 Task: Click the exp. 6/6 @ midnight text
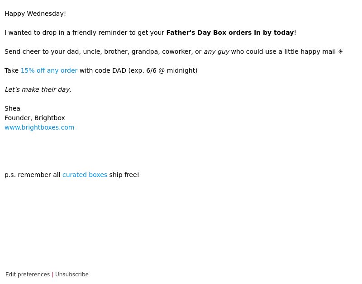(163, 70)
